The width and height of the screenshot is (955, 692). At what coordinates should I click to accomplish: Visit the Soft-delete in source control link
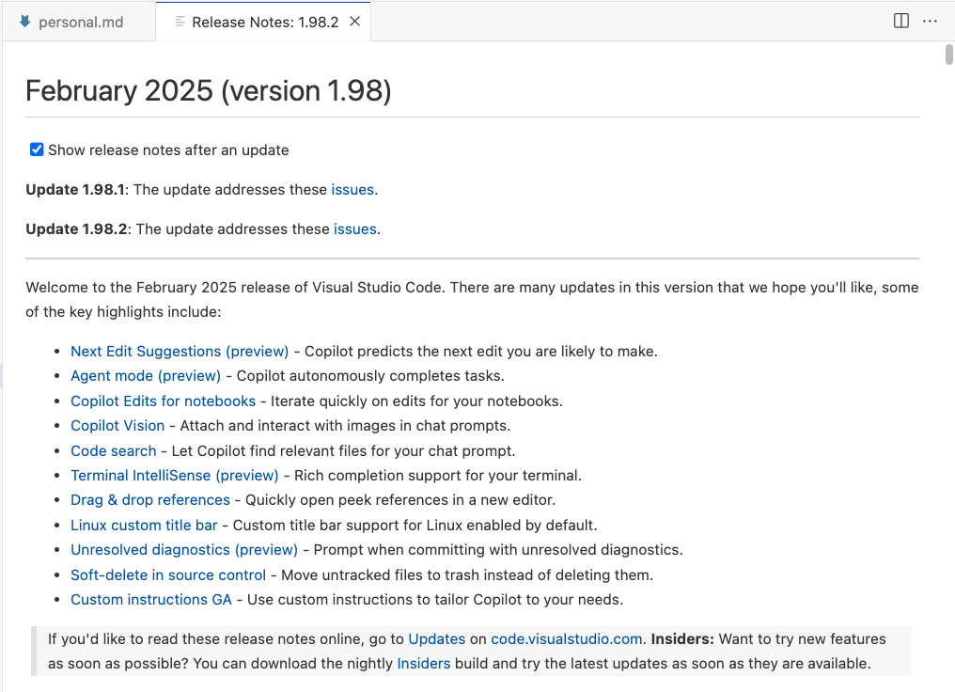pyautogui.click(x=168, y=575)
